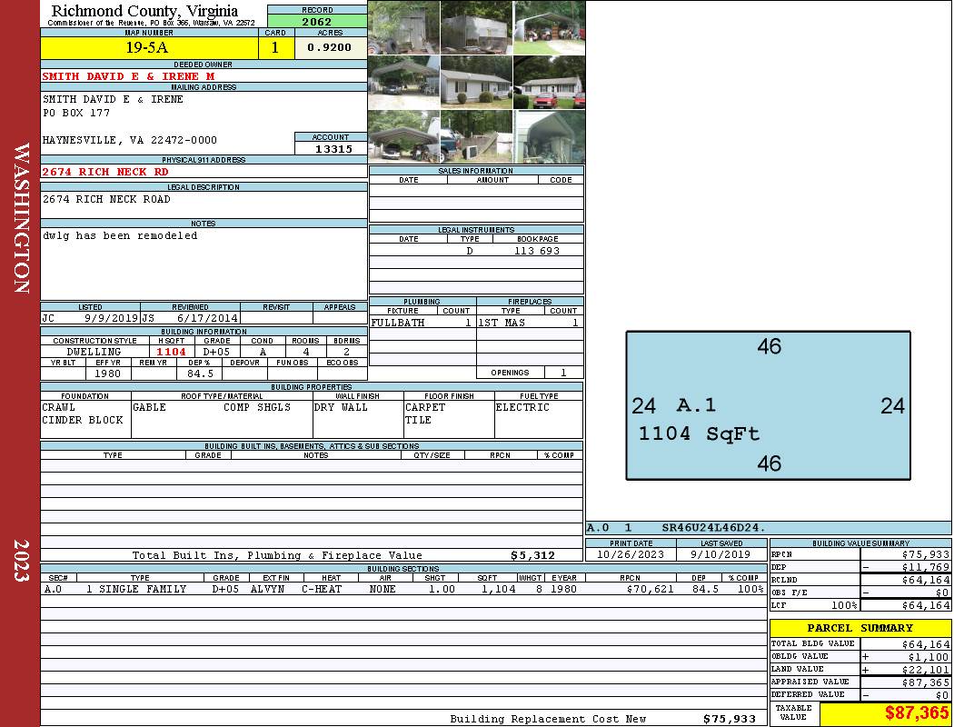Select APPRAISED VALUE $87,365
Viewport: 954px width, 727px height.
[926, 682]
